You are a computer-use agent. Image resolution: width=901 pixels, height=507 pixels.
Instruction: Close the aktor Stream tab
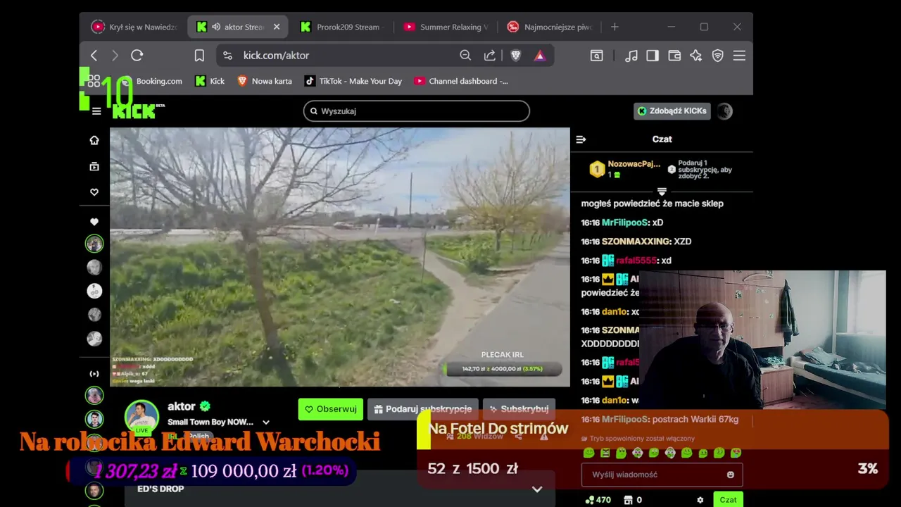point(277,27)
